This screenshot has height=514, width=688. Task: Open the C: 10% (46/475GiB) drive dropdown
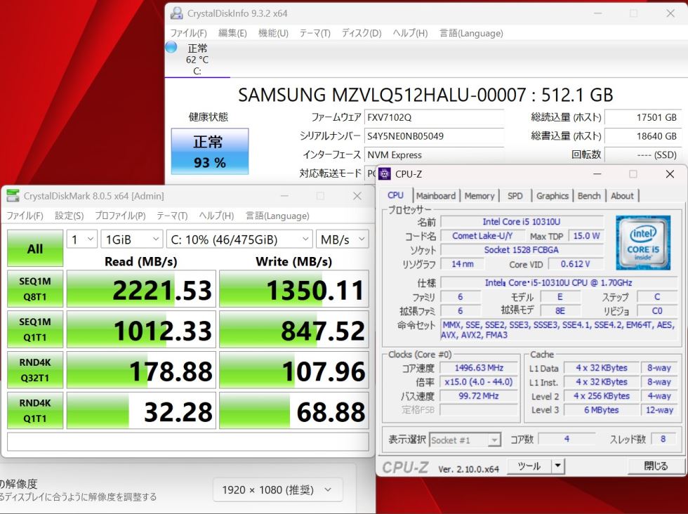pyautogui.click(x=239, y=239)
